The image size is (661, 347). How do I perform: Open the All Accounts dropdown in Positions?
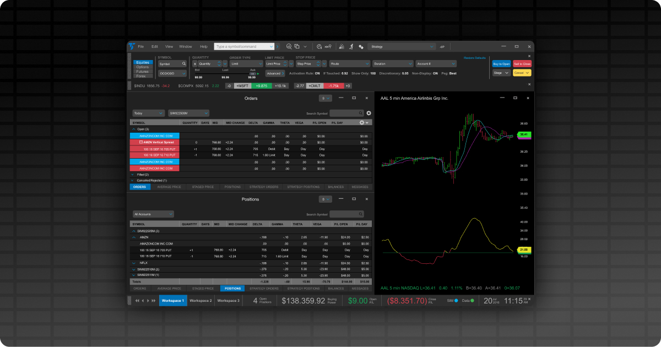pyautogui.click(x=153, y=214)
